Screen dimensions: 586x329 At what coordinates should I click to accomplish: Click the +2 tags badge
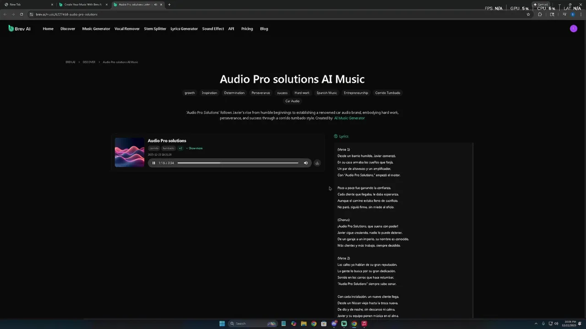tap(180, 149)
